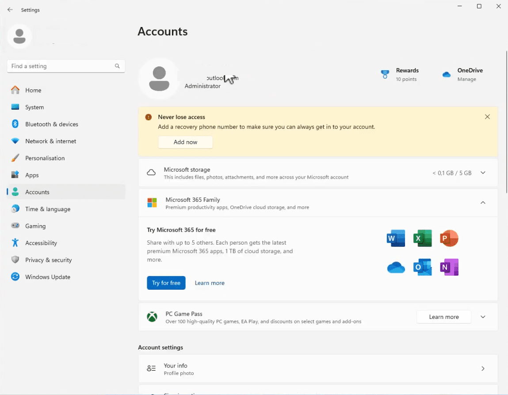This screenshot has height=395, width=508.
Task: Click PC Game Pass Learn more button
Action: pos(444,317)
